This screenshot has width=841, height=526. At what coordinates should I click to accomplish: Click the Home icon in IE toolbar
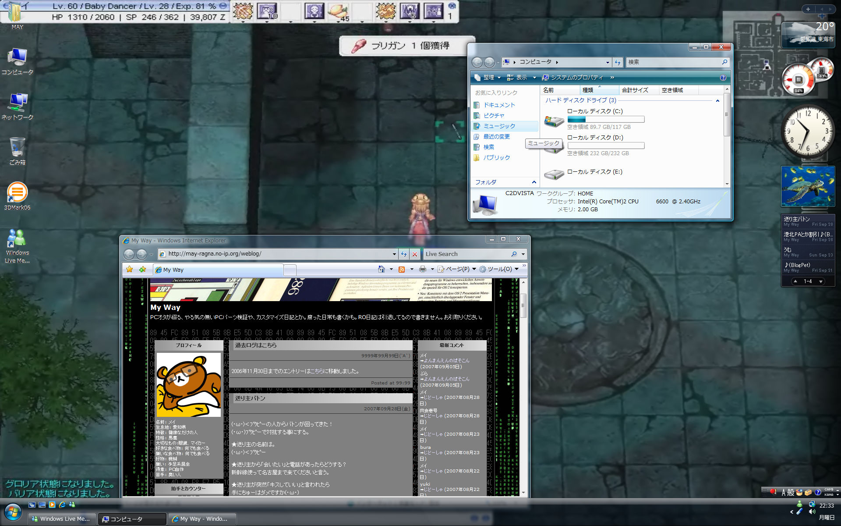[x=382, y=269]
